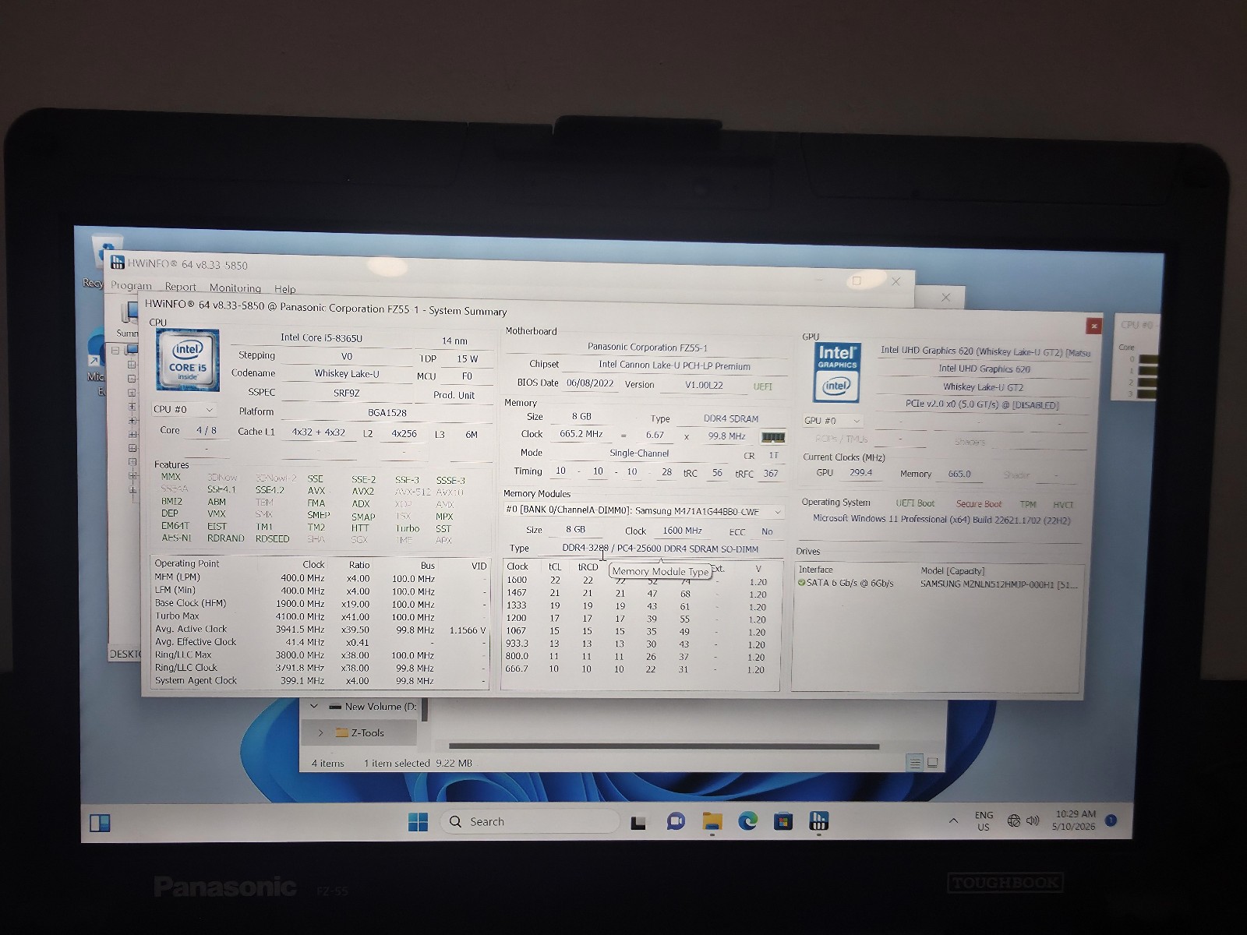Open the Report menu in HWiNFO

coord(180,287)
